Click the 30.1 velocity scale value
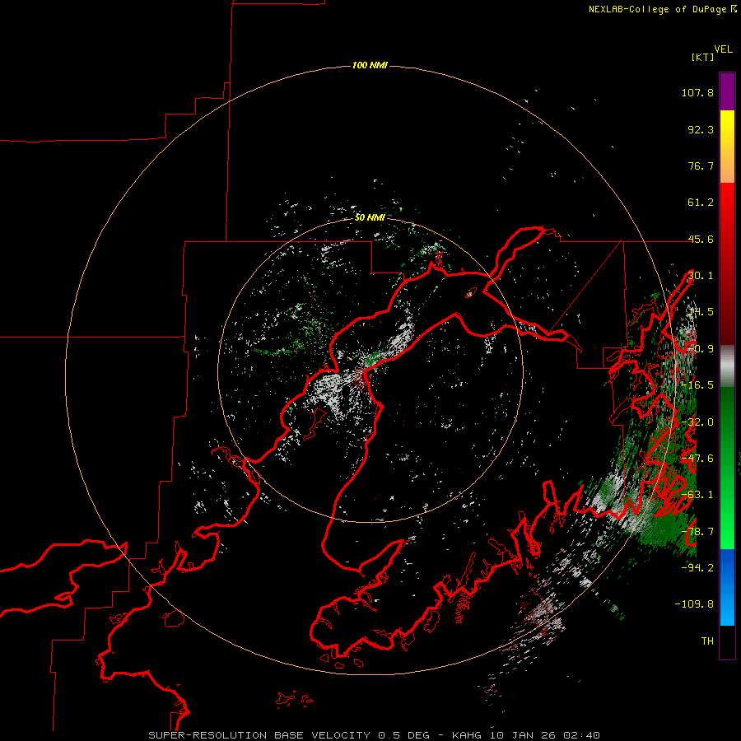The height and width of the screenshot is (741, 741). (701, 276)
